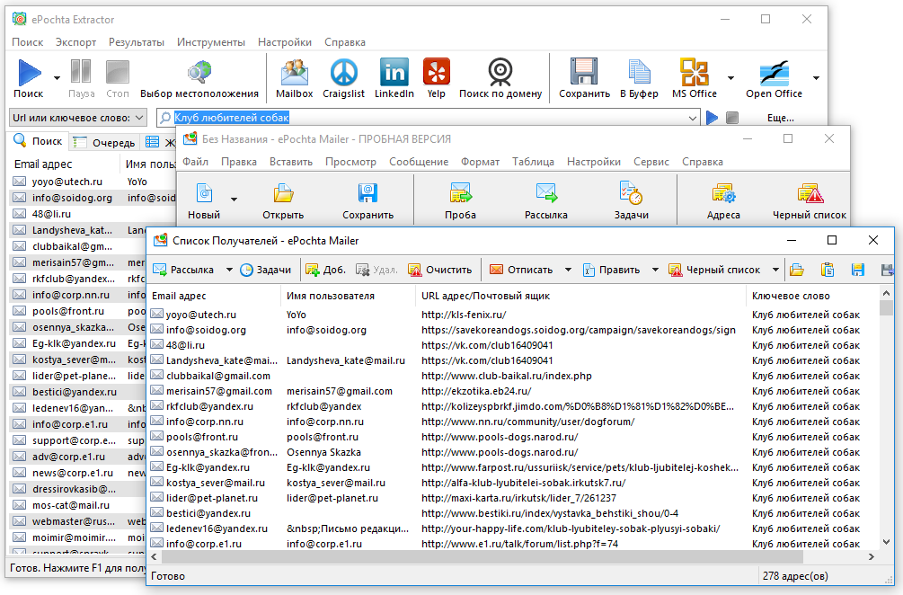Open the Yelp search tool
The height and width of the screenshot is (595, 903).
436,78
